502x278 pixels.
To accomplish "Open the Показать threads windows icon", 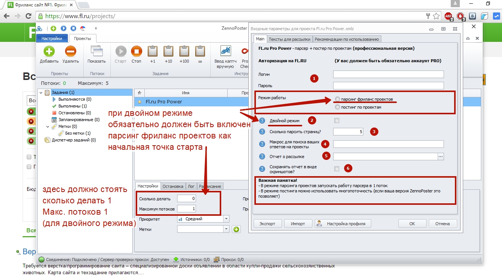I will (96, 51).
